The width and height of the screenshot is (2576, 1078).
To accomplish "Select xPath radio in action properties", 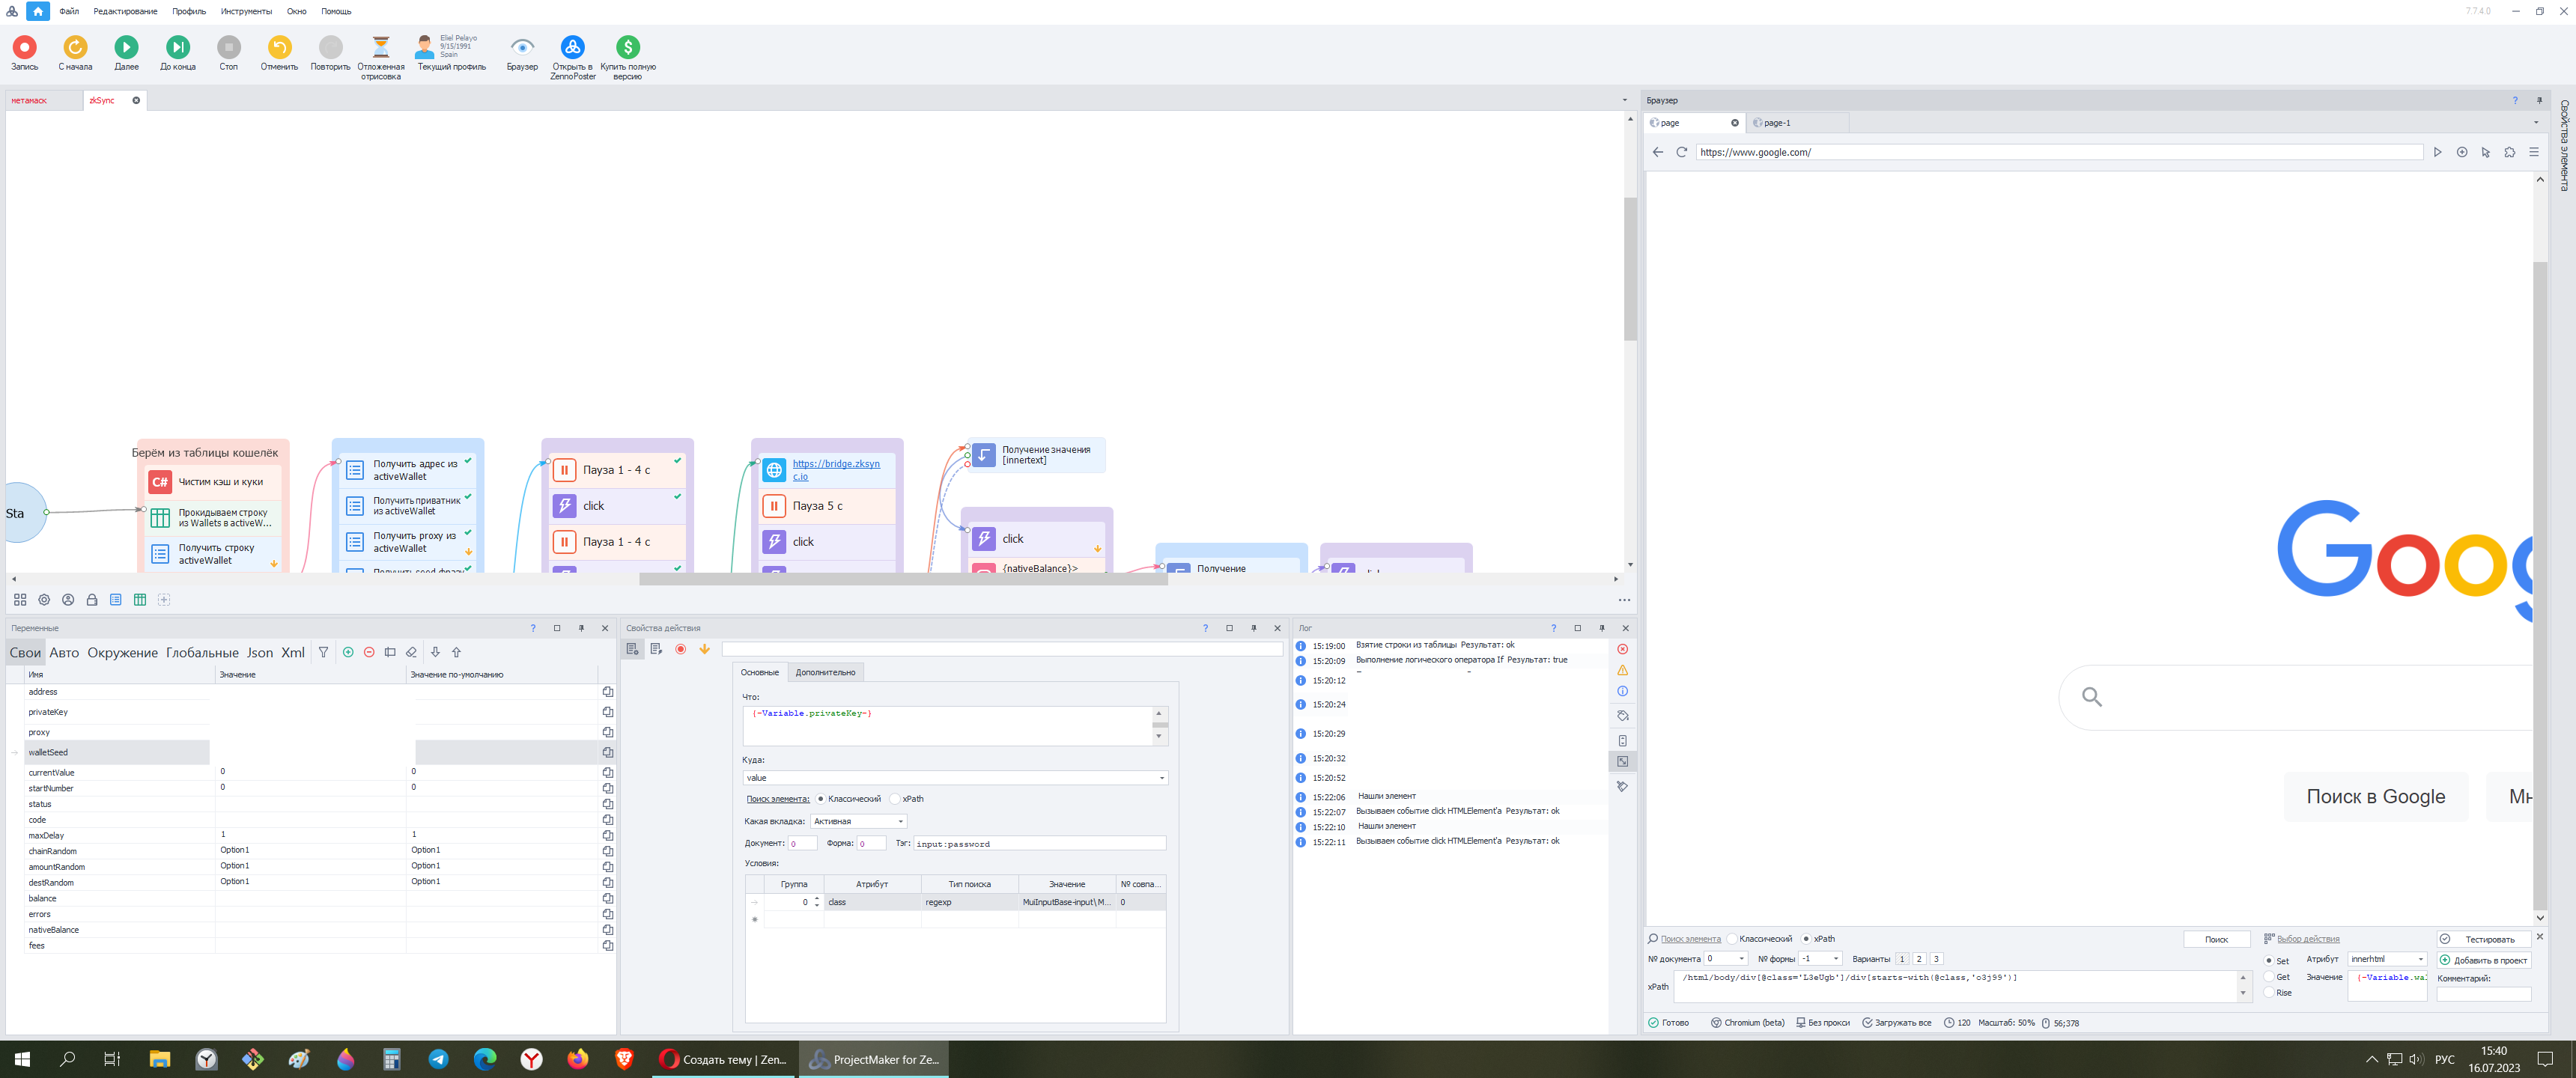I will point(895,800).
